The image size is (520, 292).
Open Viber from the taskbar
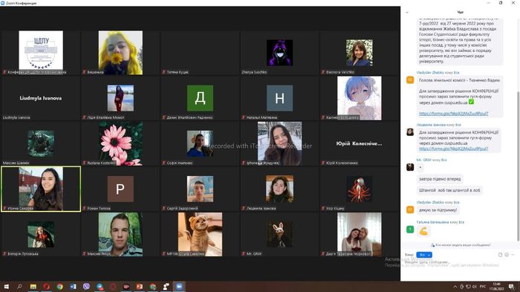(x=86, y=286)
